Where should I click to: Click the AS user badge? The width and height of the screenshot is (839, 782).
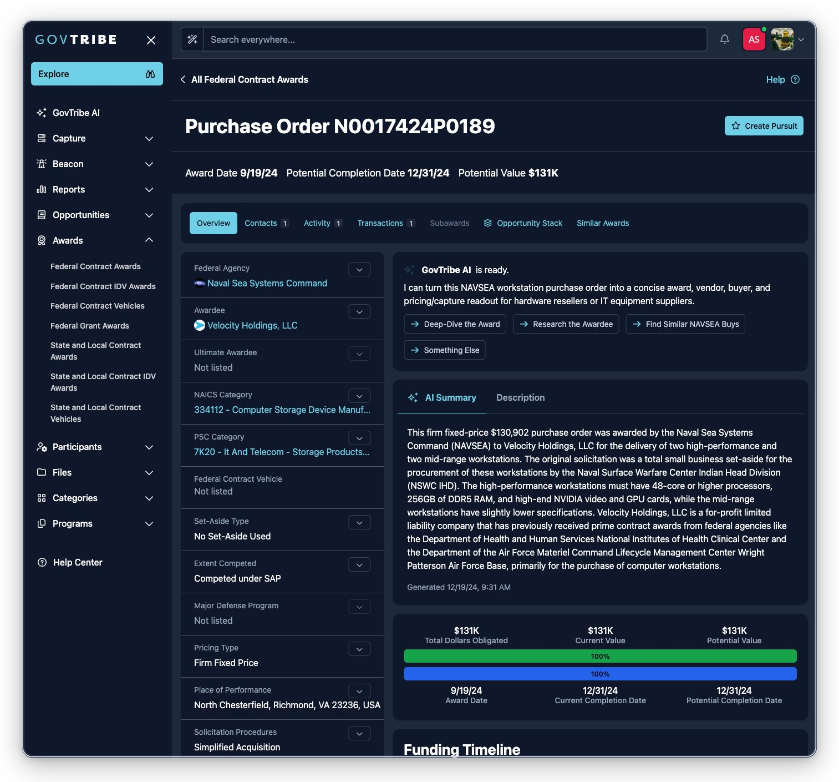click(754, 39)
